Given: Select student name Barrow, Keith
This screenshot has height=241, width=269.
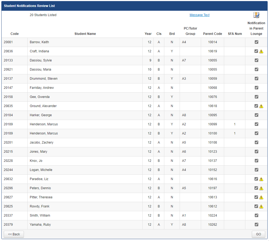Looking at the screenshot, I should [39, 42].
